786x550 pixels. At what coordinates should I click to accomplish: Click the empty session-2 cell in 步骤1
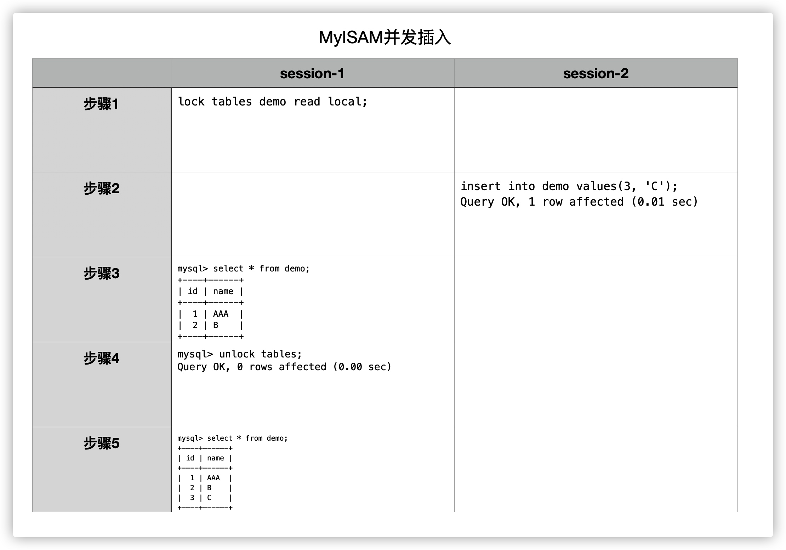pyautogui.click(x=596, y=130)
